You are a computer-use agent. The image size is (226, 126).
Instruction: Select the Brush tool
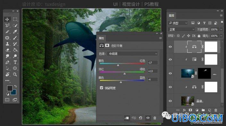coord(15,38)
